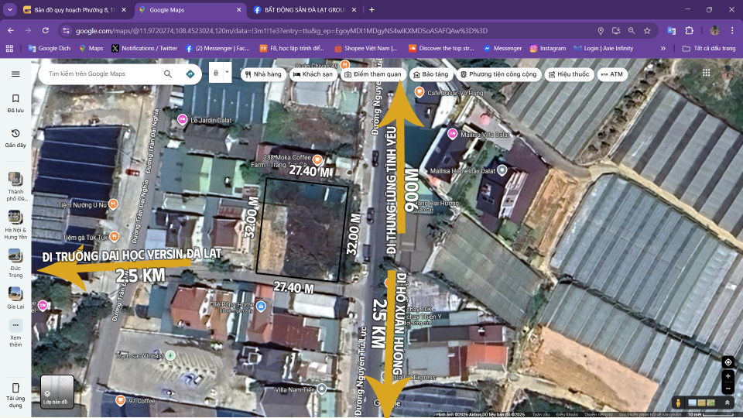743x418 pixels.
Task: Open Login | Axie Infinity bookmark
Action: [x=603, y=48]
